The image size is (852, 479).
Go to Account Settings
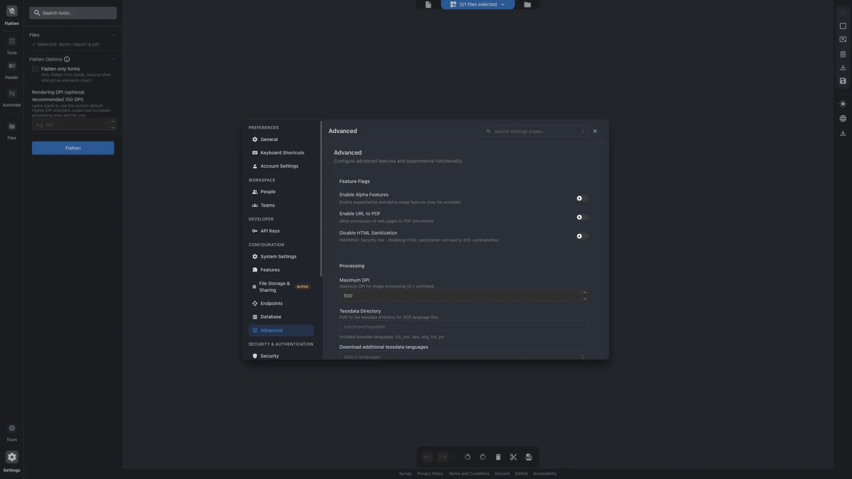pos(281,166)
